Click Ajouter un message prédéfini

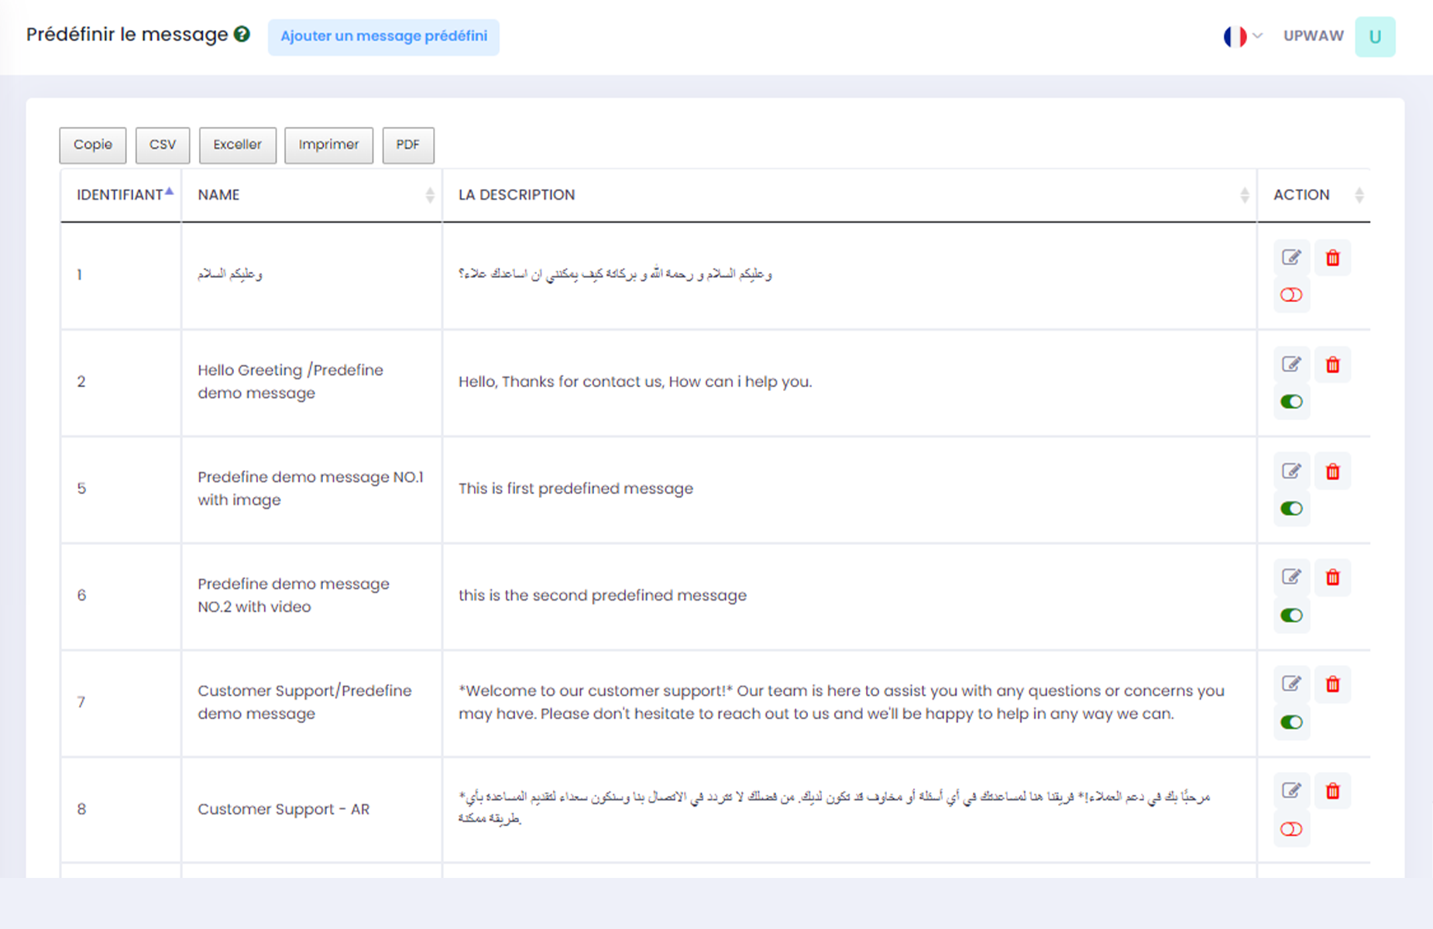(383, 36)
